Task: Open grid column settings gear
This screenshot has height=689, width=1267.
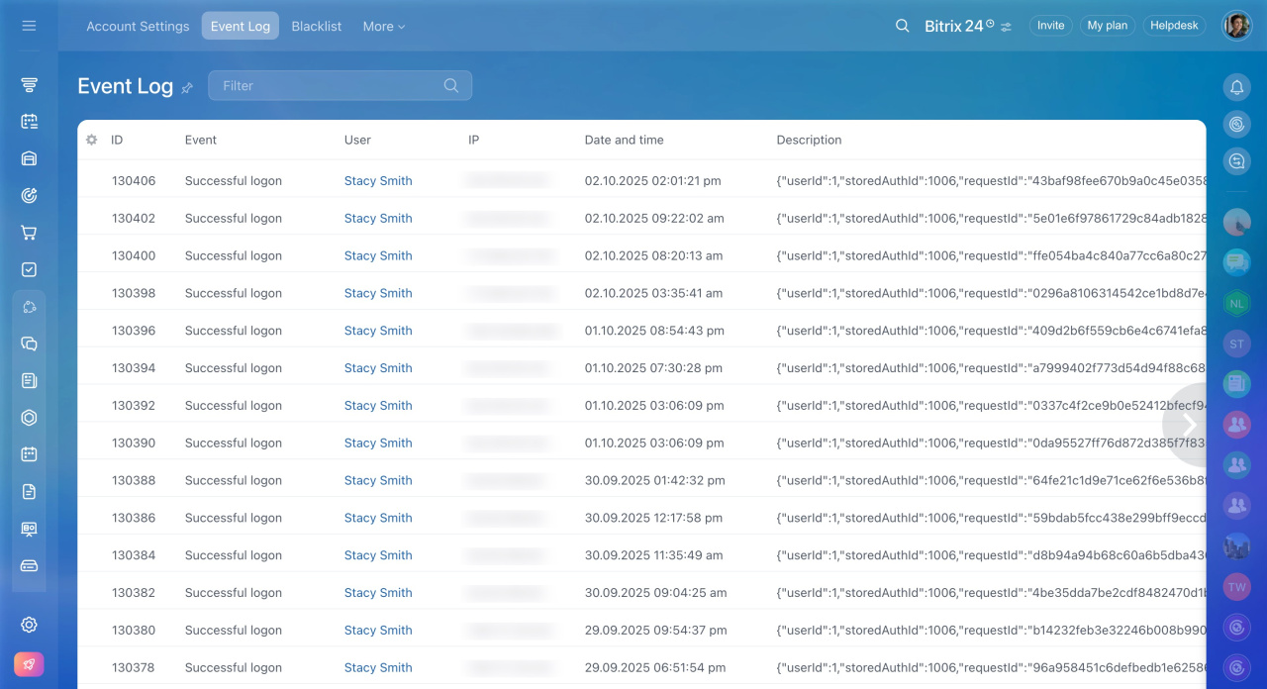Action: point(92,140)
